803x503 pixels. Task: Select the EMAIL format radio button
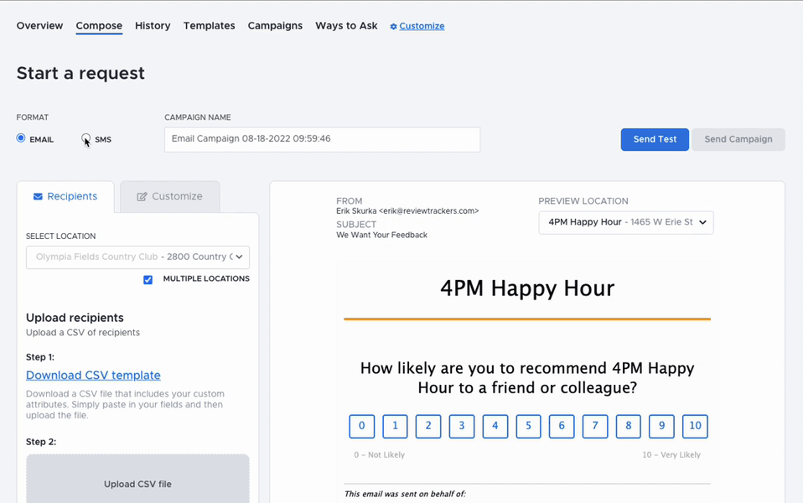[x=21, y=137]
